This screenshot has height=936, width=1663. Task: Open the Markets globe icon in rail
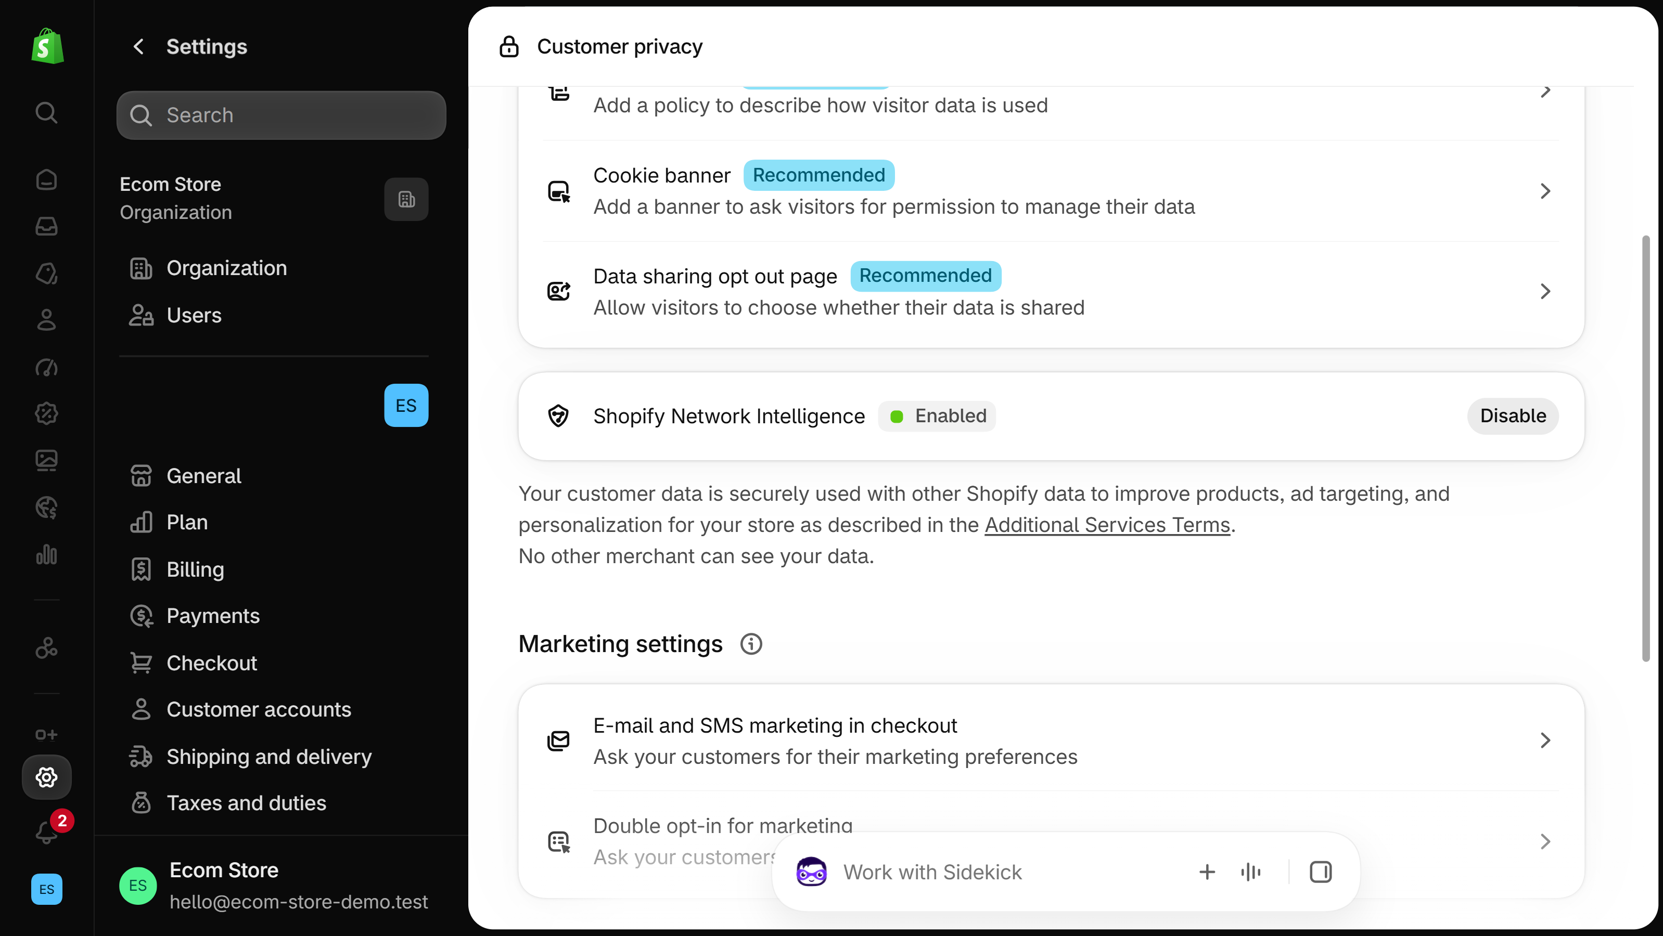pos(46,508)
